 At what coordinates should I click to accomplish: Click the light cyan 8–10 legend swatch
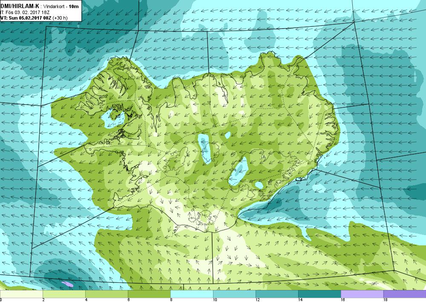click(192, 294)
